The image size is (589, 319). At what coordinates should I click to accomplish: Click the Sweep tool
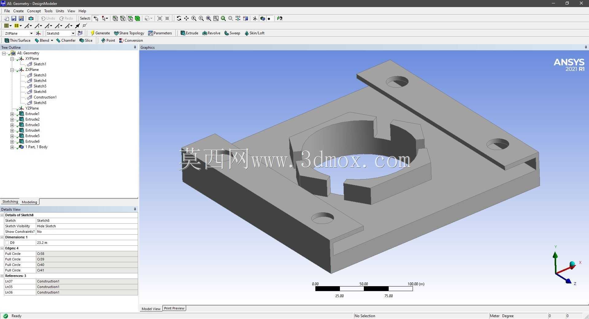[232, 33]
